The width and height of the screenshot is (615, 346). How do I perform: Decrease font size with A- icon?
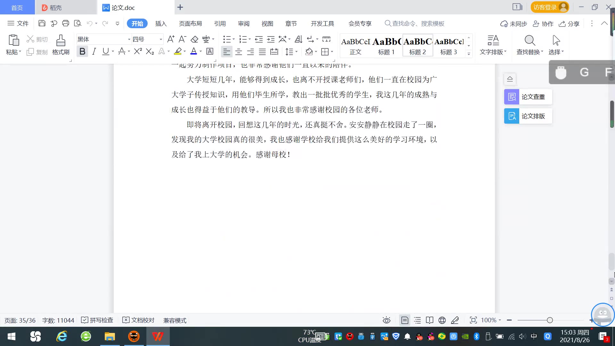click(x=183, y=39)
